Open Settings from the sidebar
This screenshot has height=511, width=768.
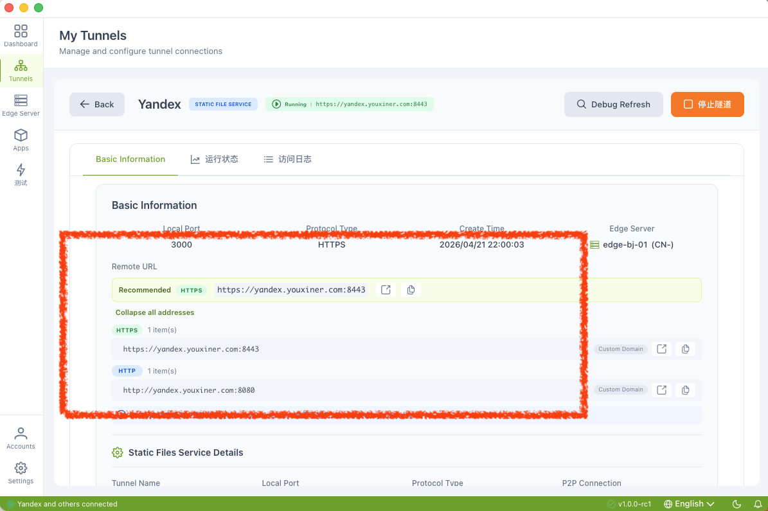[x=21, y=473]
